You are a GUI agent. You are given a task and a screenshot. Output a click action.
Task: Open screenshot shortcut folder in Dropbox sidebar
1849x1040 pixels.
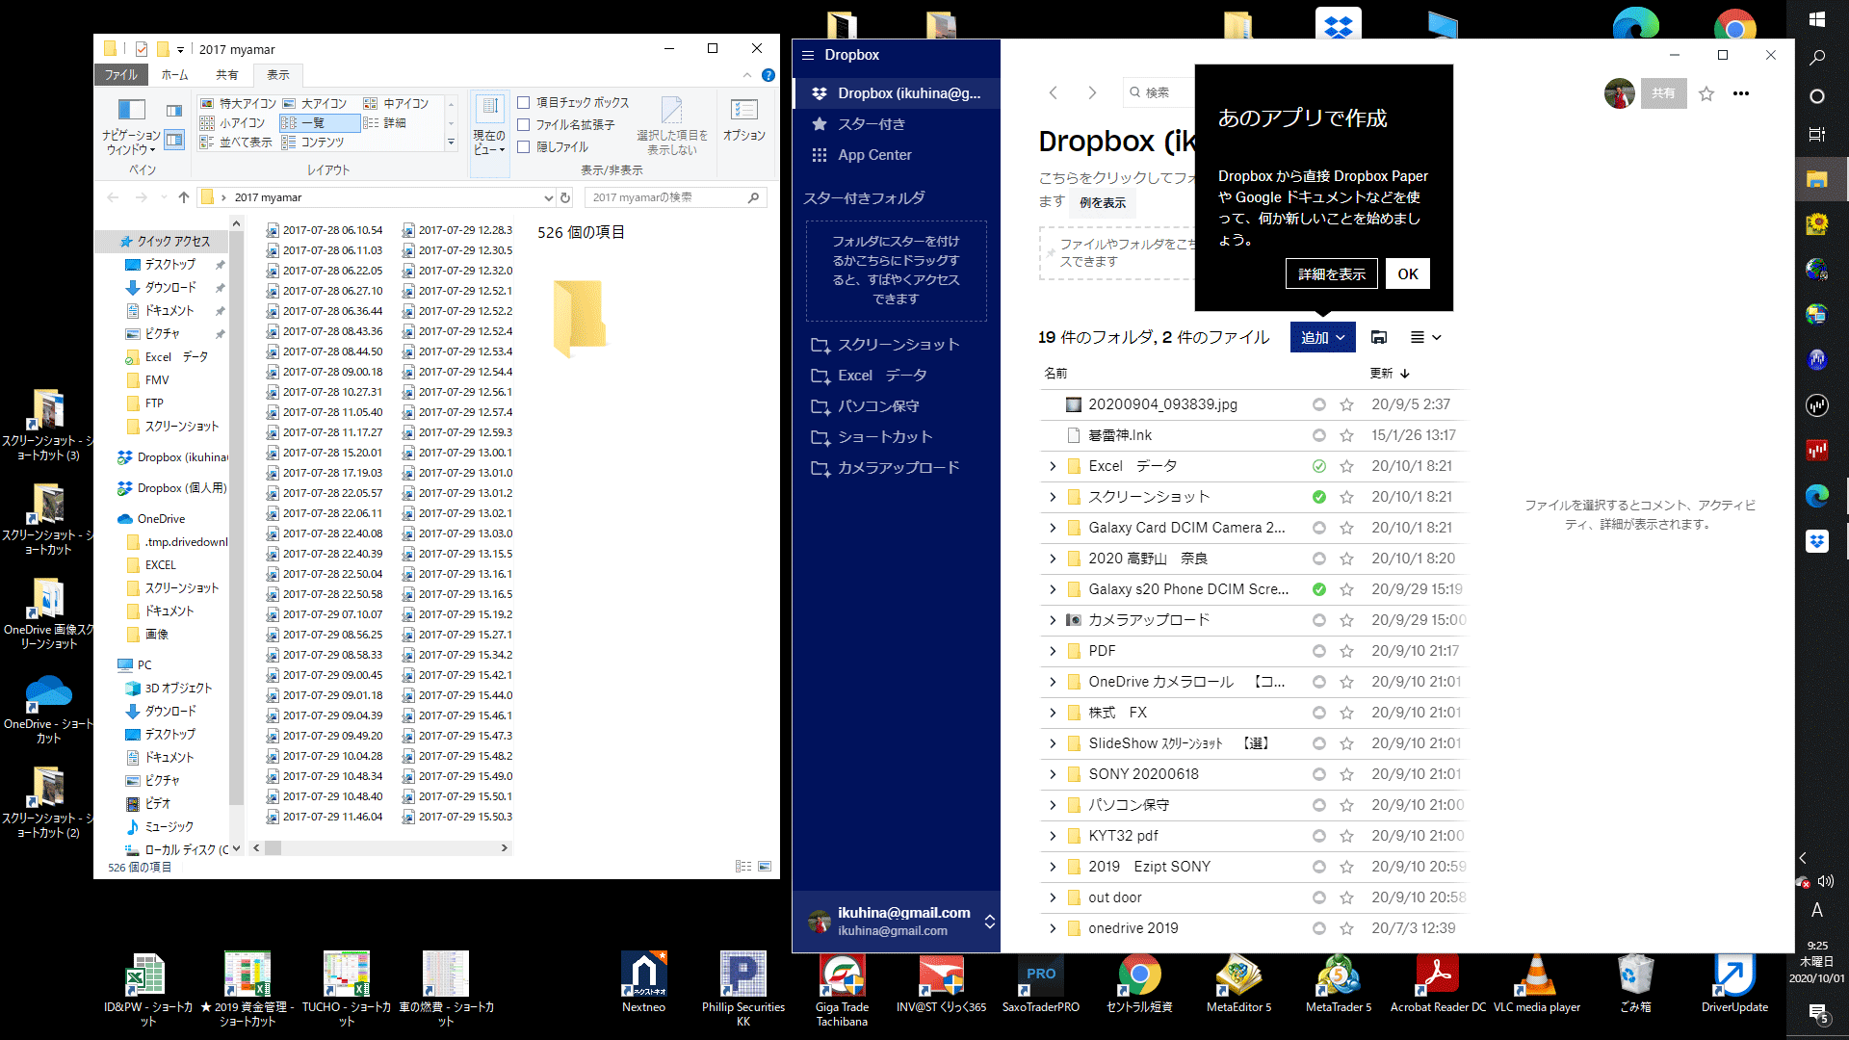click(897, 345)
